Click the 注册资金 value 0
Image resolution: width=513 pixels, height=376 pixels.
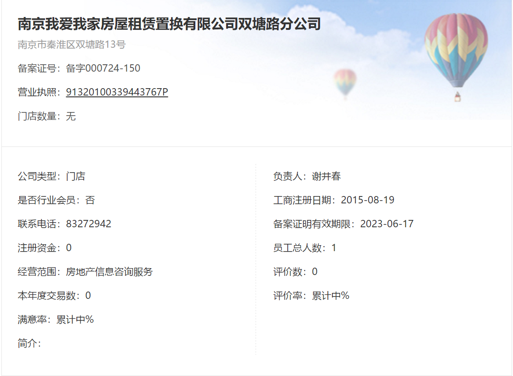(69, 248)
